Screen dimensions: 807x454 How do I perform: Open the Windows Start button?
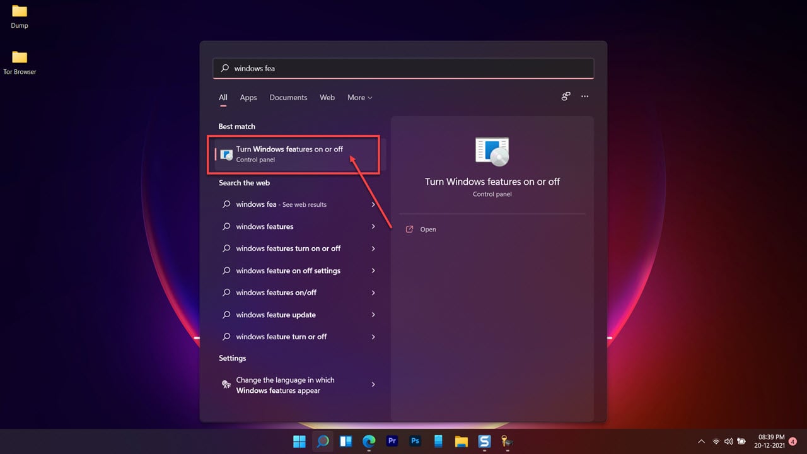click(299, 441)
